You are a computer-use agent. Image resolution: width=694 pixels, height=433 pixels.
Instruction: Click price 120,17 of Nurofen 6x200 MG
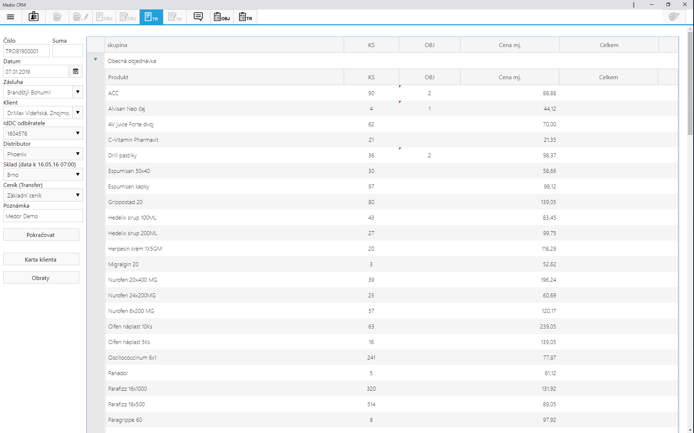pyautogui.click(x=549, y=311)
